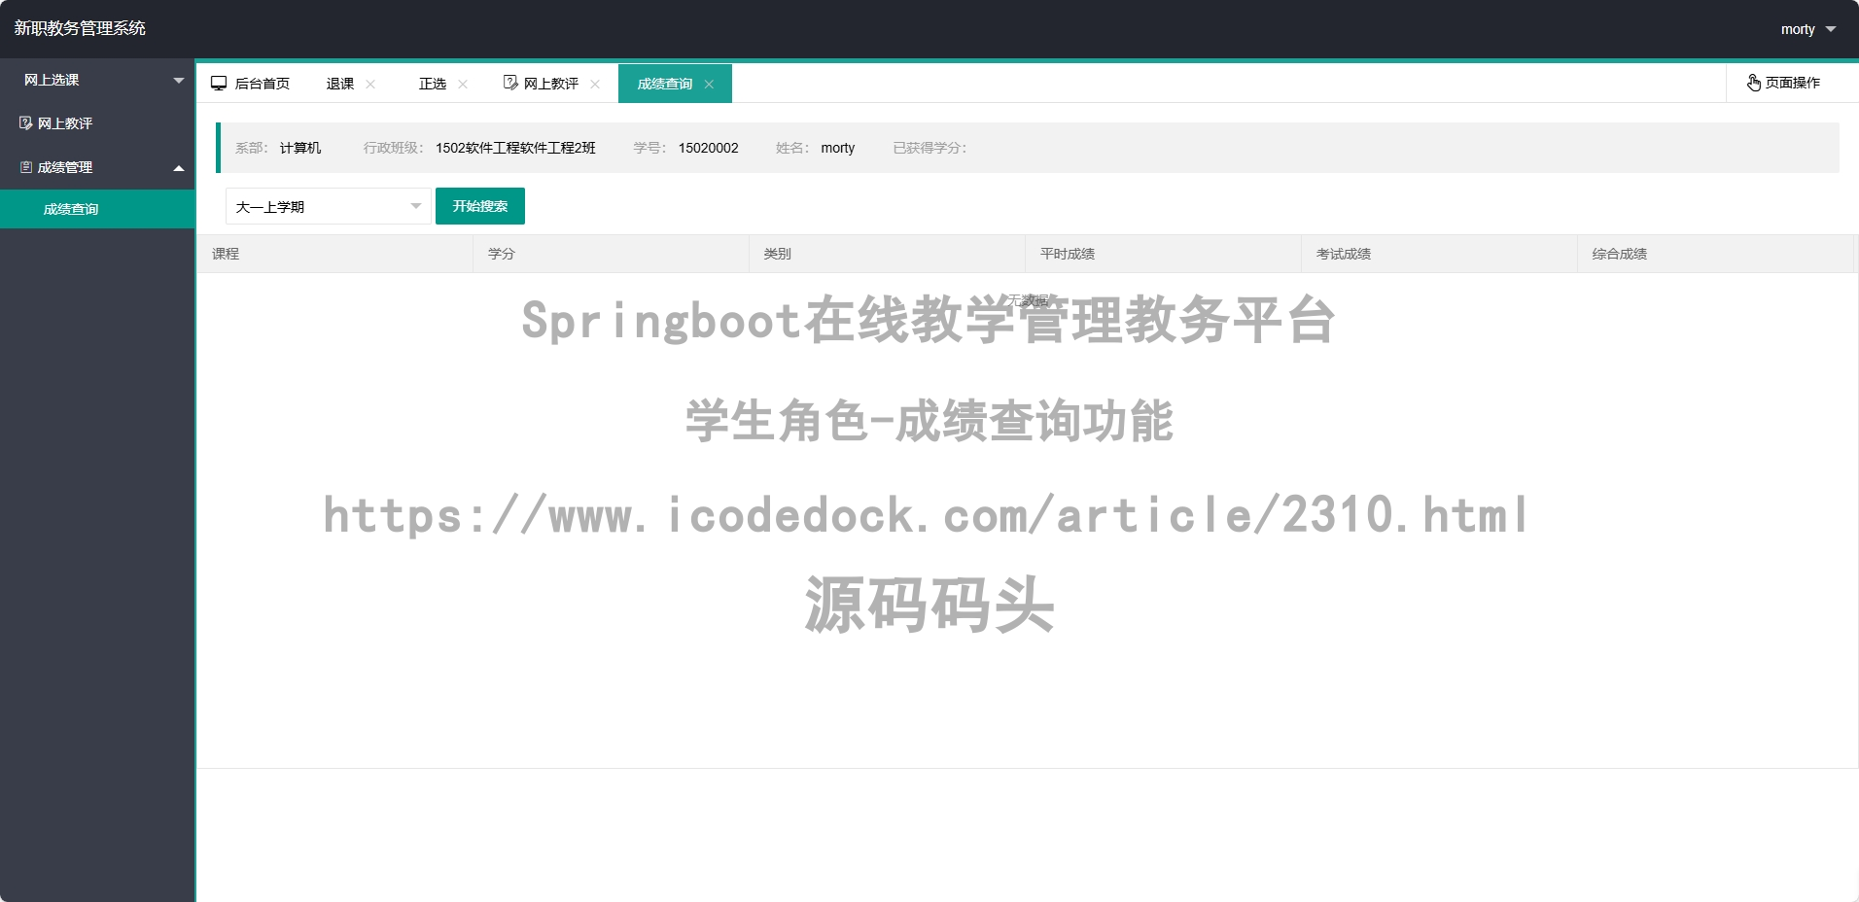The height and width of the screenshot is (902, 1859).
Task: Click the hand icon beside 页面操作
Action: pos(1754,83)
